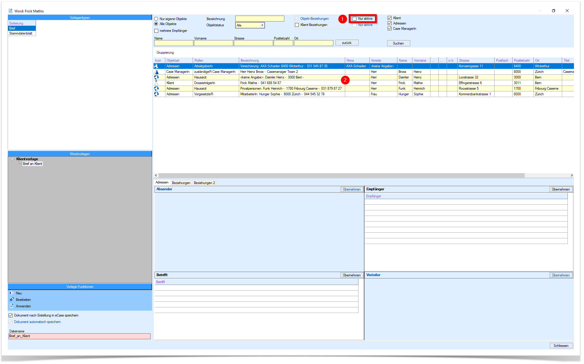
Task: Click the person icon of Case Managerln row
Action: 156,72
